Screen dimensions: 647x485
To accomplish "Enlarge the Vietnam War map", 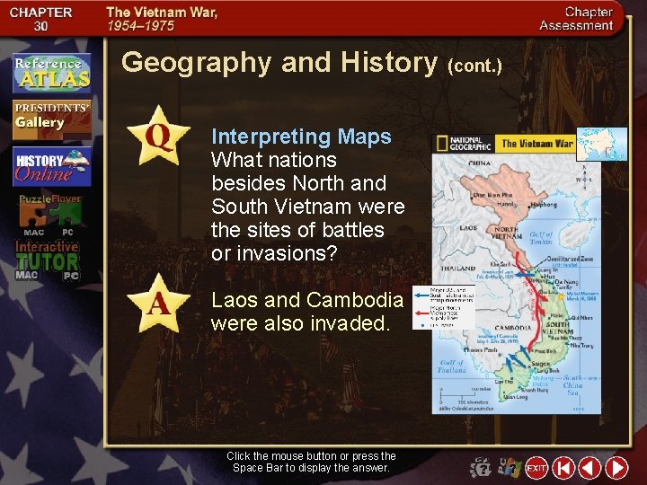I will [x=517, y=273].
